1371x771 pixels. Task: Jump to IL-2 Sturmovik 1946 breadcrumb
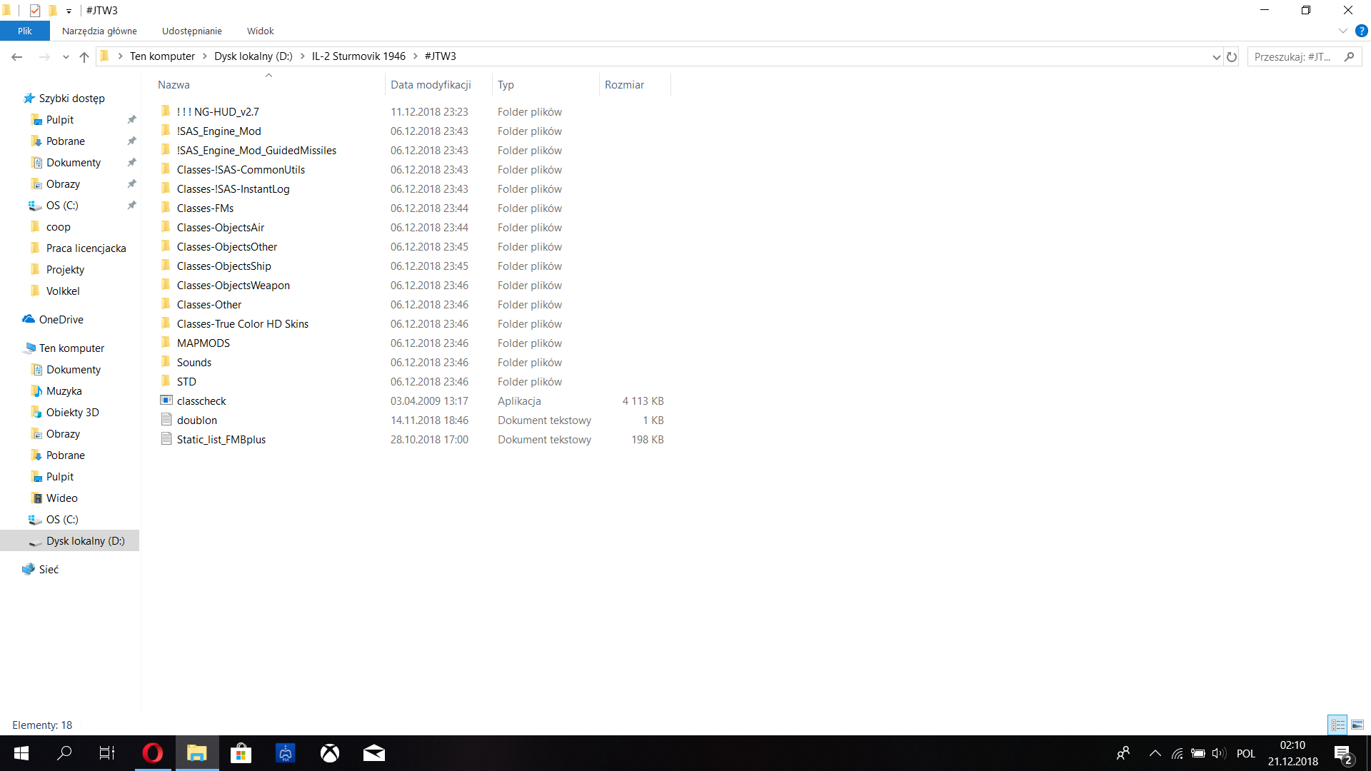(x=358, y=56)
